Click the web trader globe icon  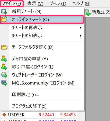coord(4,75)
